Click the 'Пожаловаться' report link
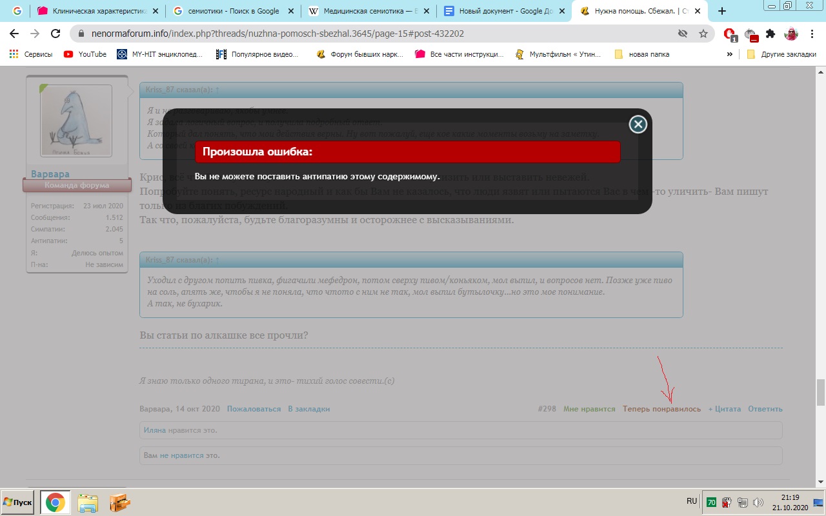The width and height of the screenshot is (826, 516). (x=254, y=409)
